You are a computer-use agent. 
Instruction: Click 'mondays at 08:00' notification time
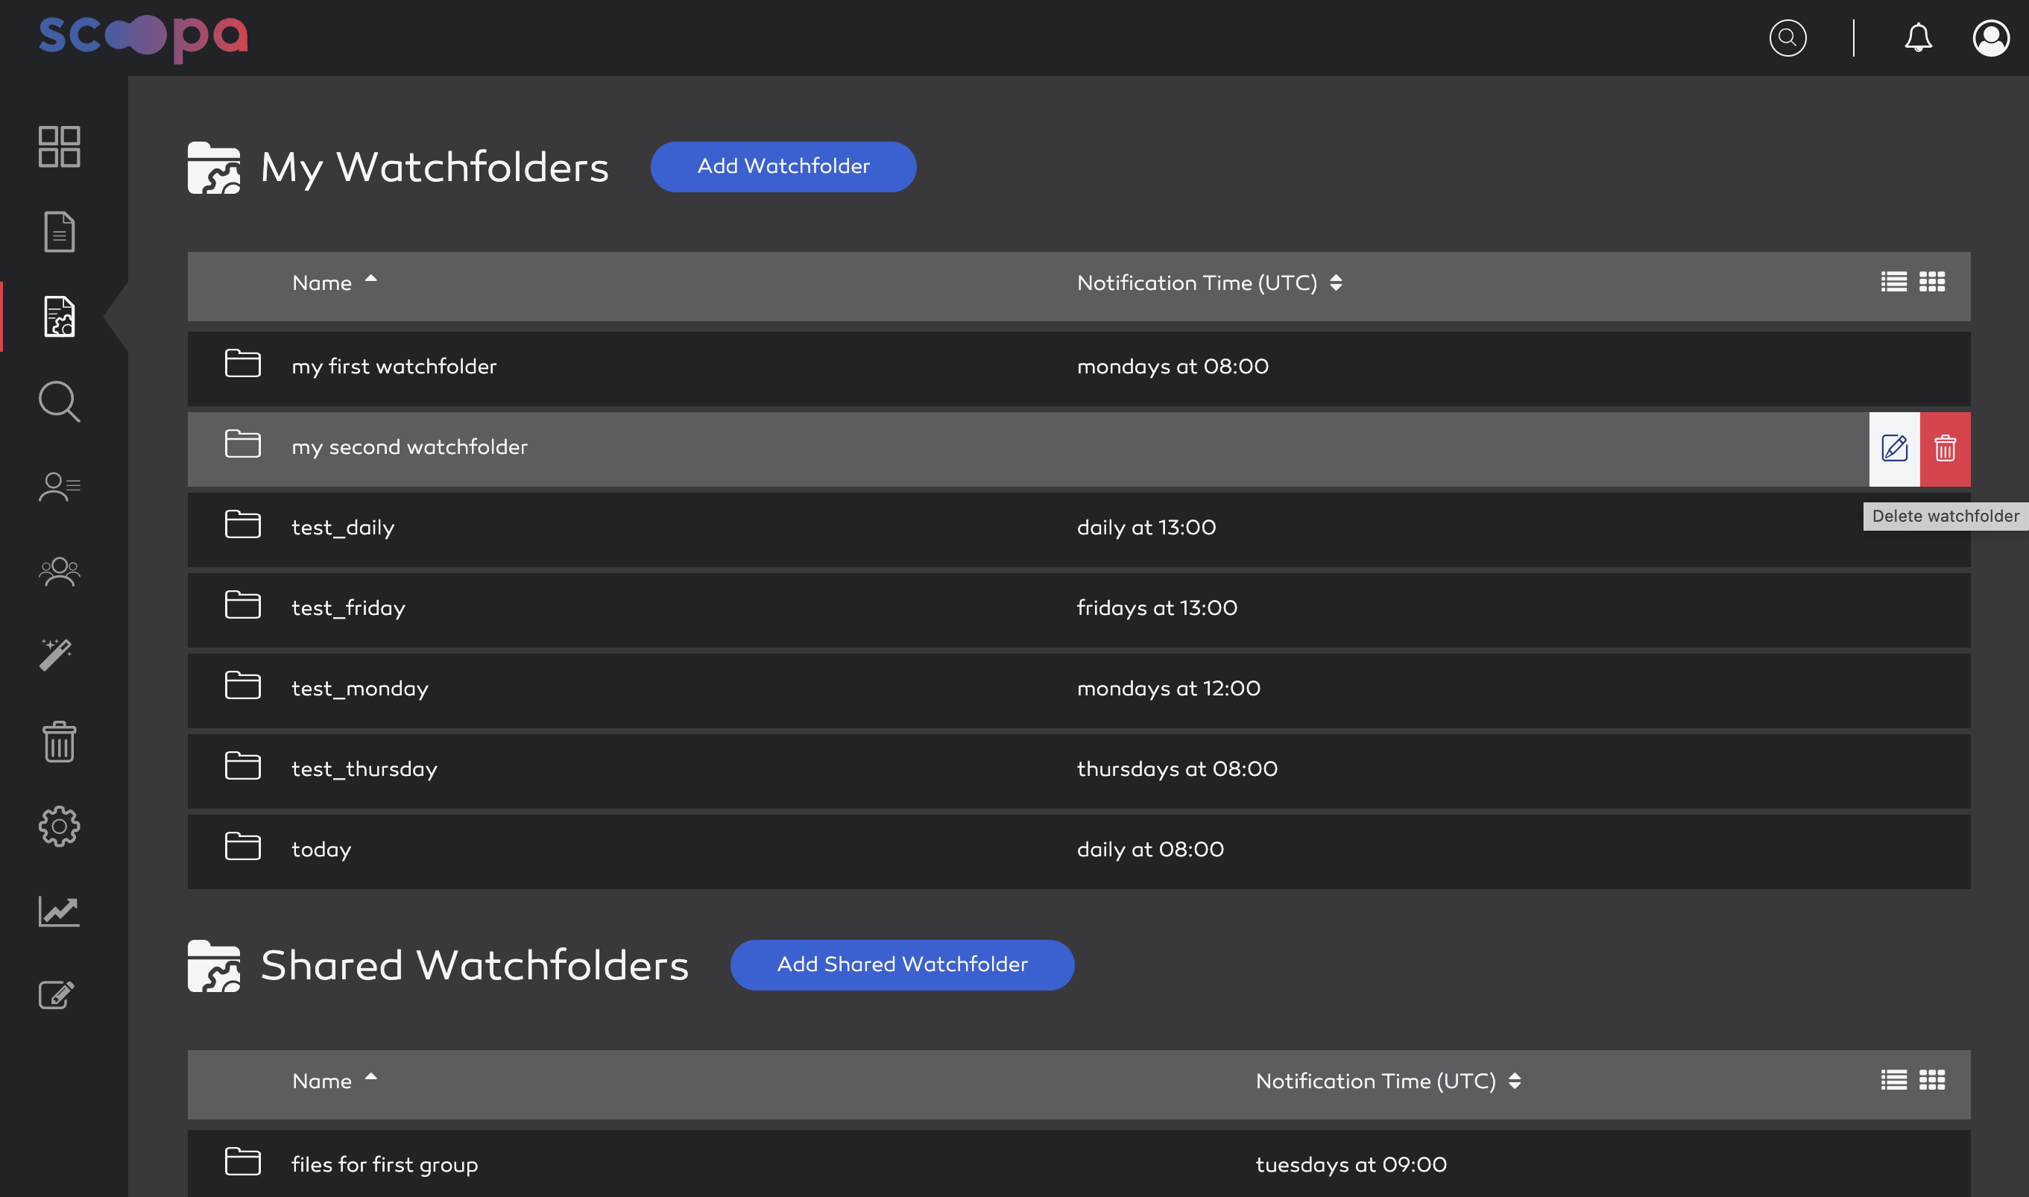[1173, 366]
